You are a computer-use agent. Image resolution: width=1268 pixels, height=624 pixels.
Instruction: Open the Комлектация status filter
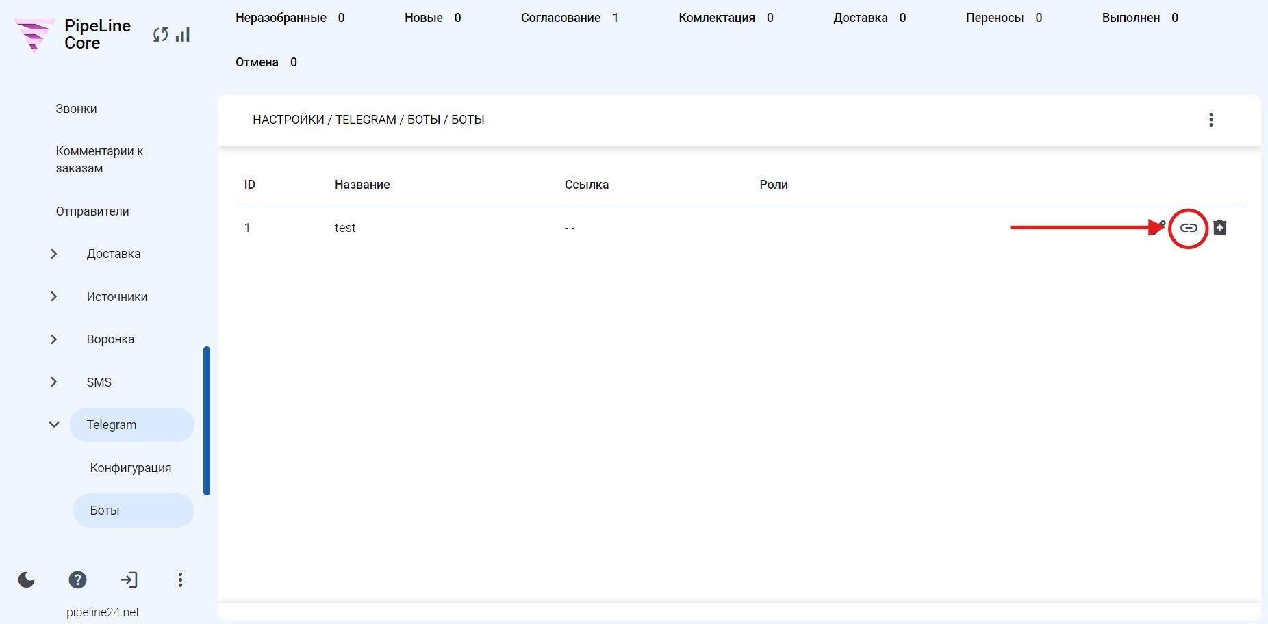pyautogui.click(x=726, y=18)
